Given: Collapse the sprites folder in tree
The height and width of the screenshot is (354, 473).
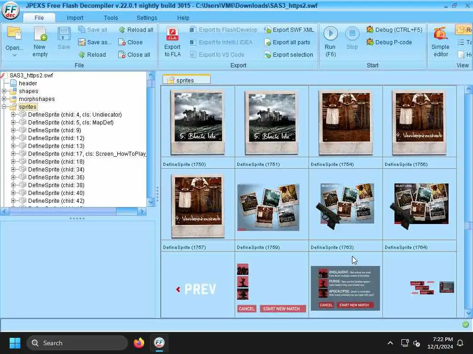Looking at the screenshot, I should [x=4, y=106].
